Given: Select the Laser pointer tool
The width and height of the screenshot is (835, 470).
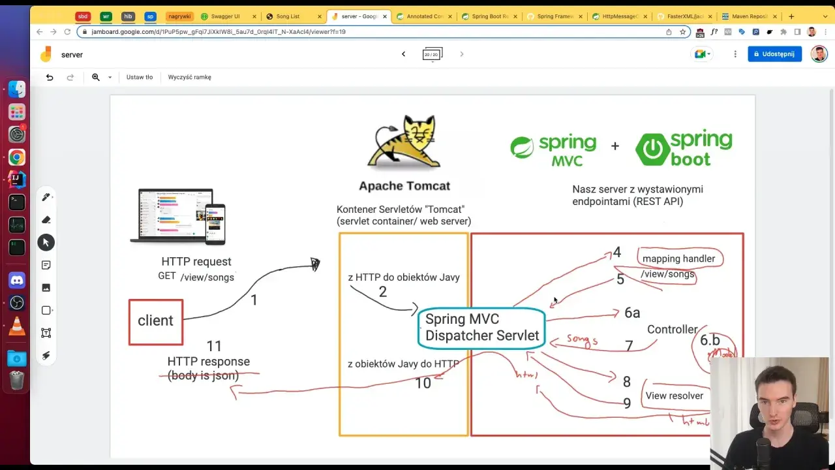Looking at the screenshot, I should [46, 356].
